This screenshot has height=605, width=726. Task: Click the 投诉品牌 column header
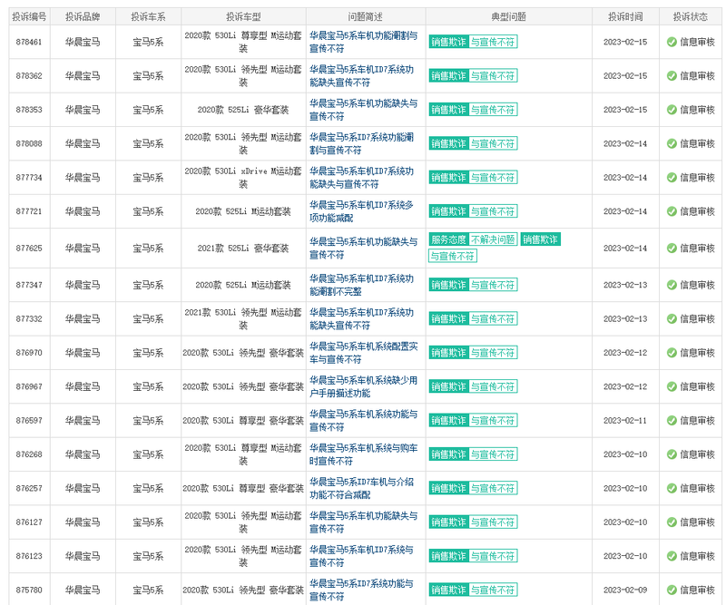83,16
